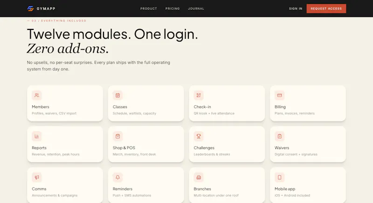The width and height of the screenshot is (373, 203).
Task: Select the Check-in card title
Action: 202,107
